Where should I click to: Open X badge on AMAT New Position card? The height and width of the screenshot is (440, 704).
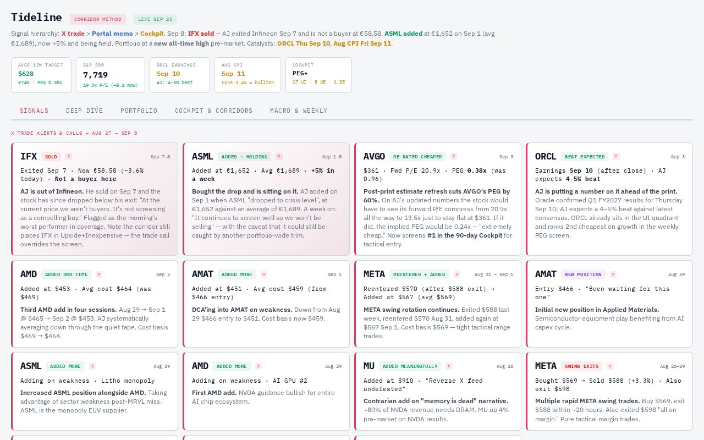613,274
